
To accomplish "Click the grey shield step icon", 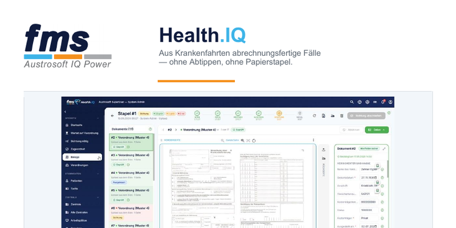I will coord(300,113).
